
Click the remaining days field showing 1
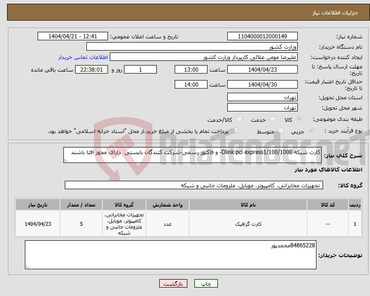[x=140, y=69]
